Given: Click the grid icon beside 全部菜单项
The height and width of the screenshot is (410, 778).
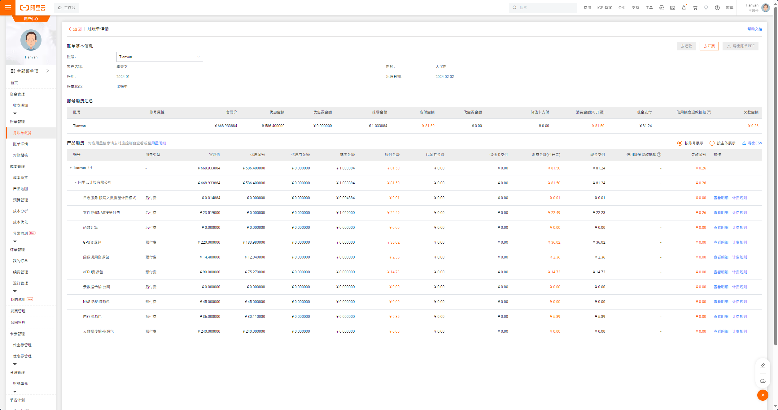Looking at the screenshot, I should coord(13,71).
